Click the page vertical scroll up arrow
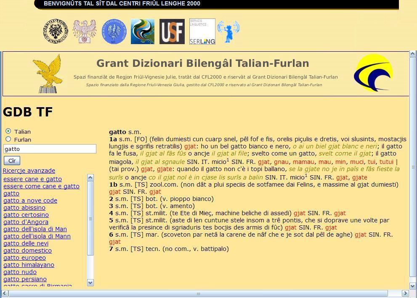Image resolution: width=417 pixels, height=298 pixels. (x=413, y=54)
